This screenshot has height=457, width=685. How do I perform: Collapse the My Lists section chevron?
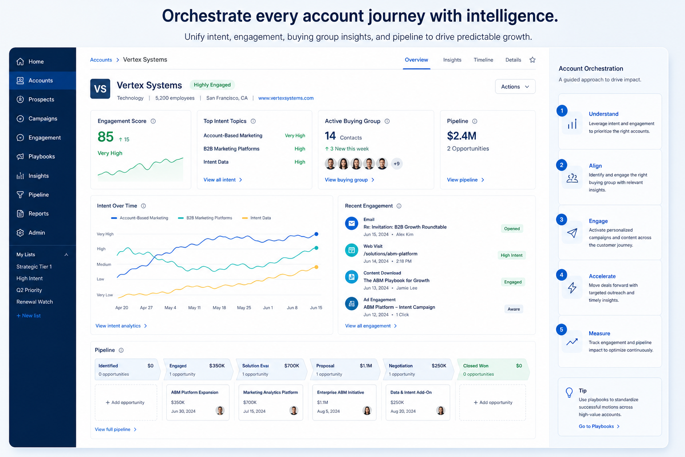point(66,255)
